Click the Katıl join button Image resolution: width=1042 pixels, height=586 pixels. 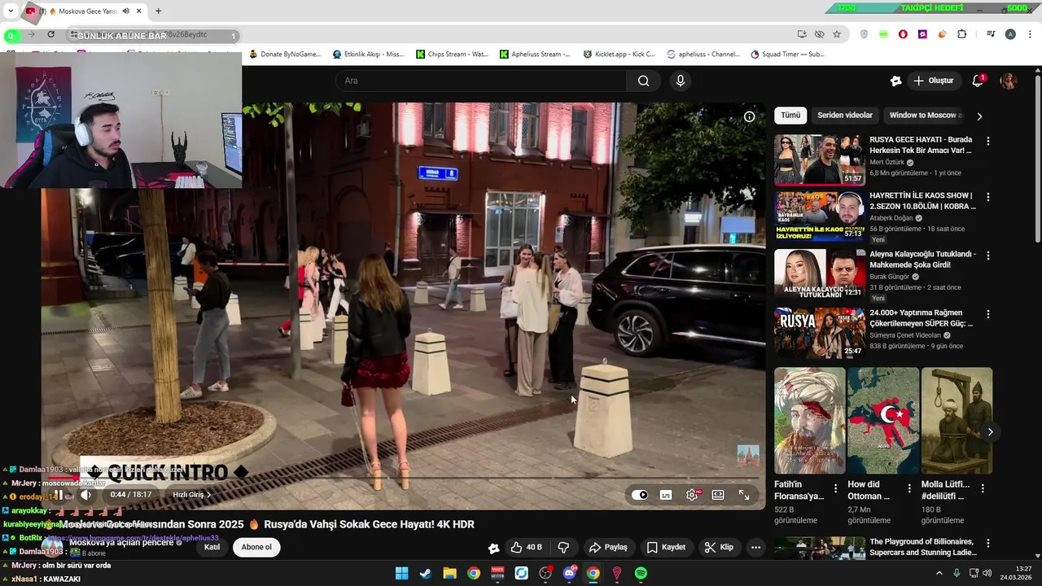click(x=212, y=547)
